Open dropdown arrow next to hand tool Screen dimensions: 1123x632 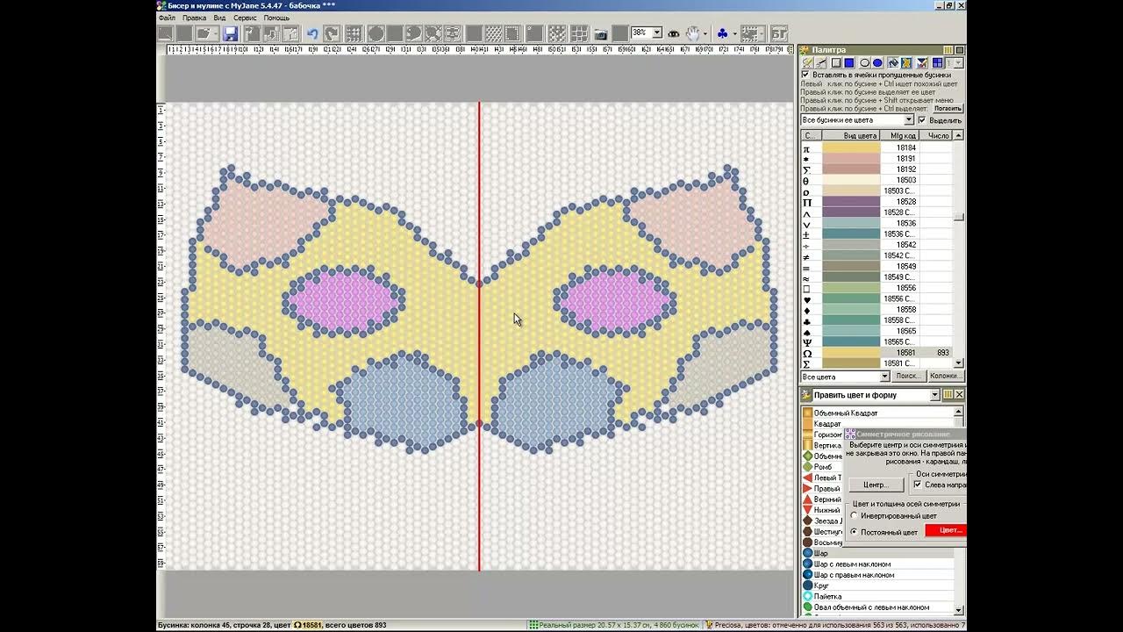click(x=707, y=33)
